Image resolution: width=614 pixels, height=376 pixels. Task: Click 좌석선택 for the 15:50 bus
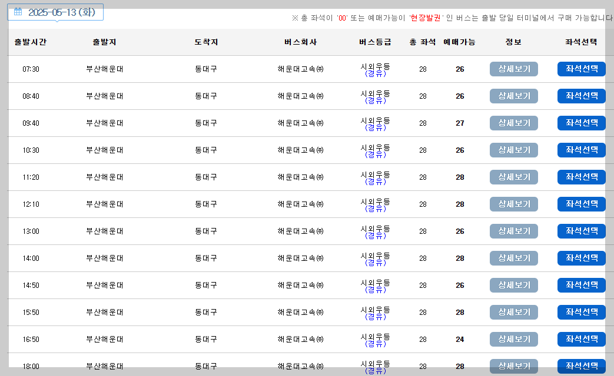click(581, 312)
